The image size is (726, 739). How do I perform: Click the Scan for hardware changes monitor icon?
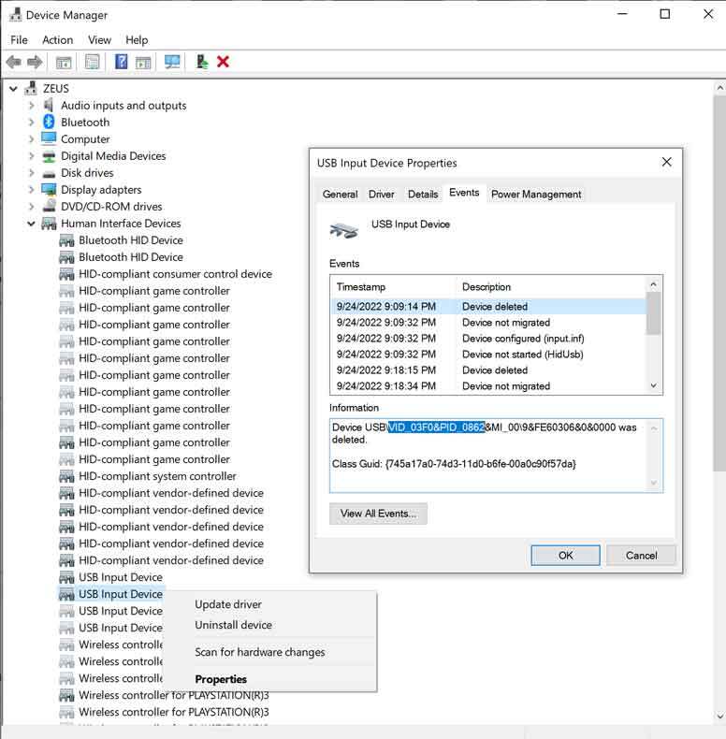coord(172,62)
